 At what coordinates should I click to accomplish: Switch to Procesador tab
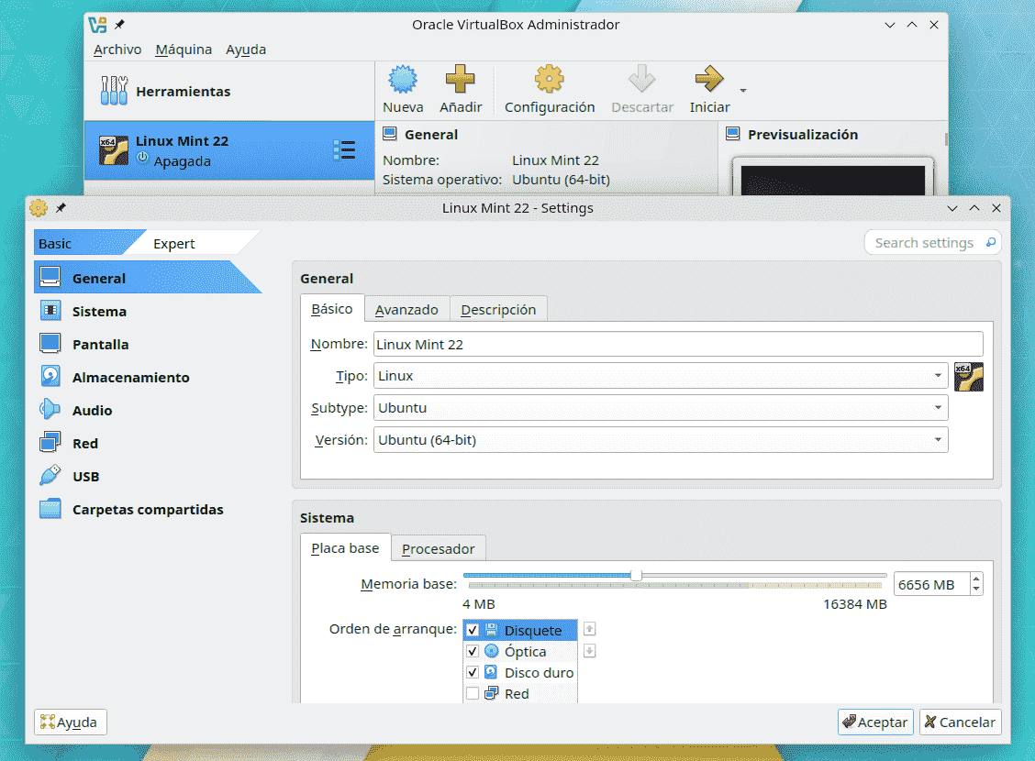pyautogui.click(x=439, y=548)
